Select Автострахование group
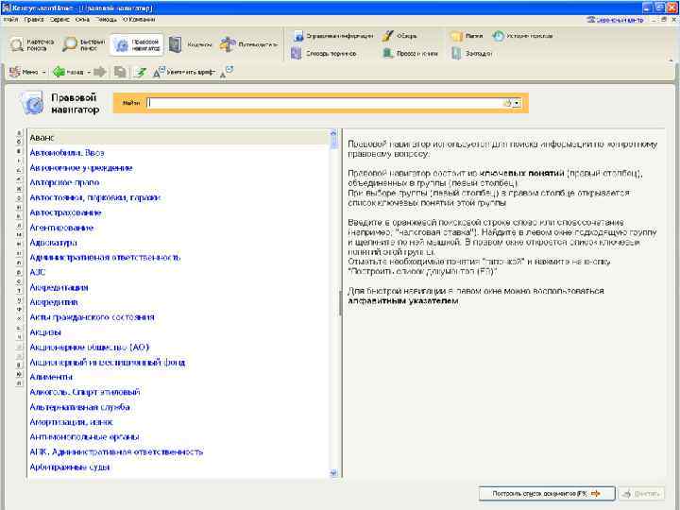 (x=65, y=212)
